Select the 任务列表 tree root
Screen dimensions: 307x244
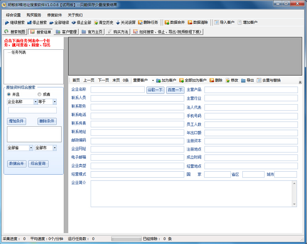click(x=19, y=52)
